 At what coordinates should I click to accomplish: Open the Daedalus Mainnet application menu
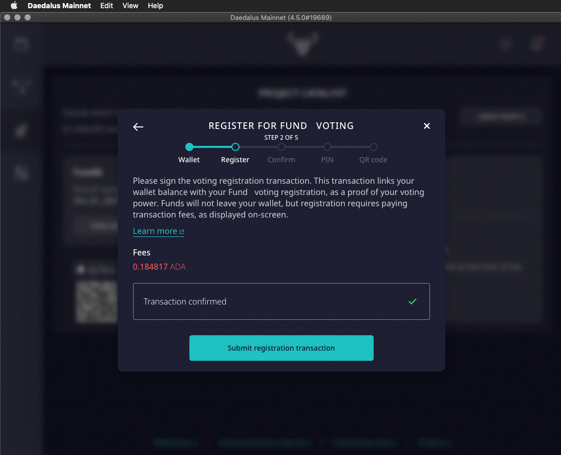pyautogui.click(x=59, y=6)
